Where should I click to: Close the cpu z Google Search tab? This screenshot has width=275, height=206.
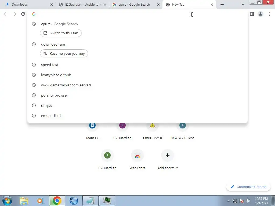tap(158, 5)
